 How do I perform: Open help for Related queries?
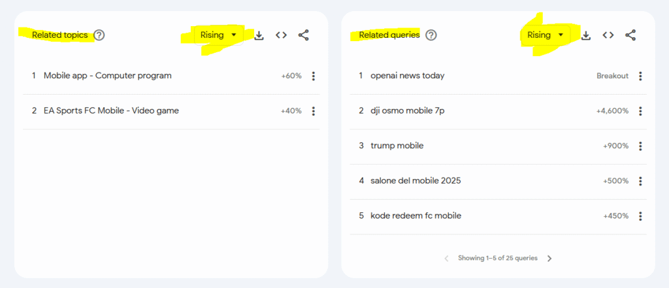point(431,35)
